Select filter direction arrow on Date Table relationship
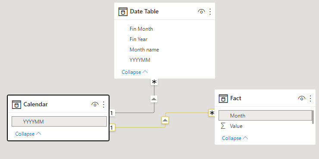Image resolution: width=319 pixels, height=159 pixels. coord(154,99)
